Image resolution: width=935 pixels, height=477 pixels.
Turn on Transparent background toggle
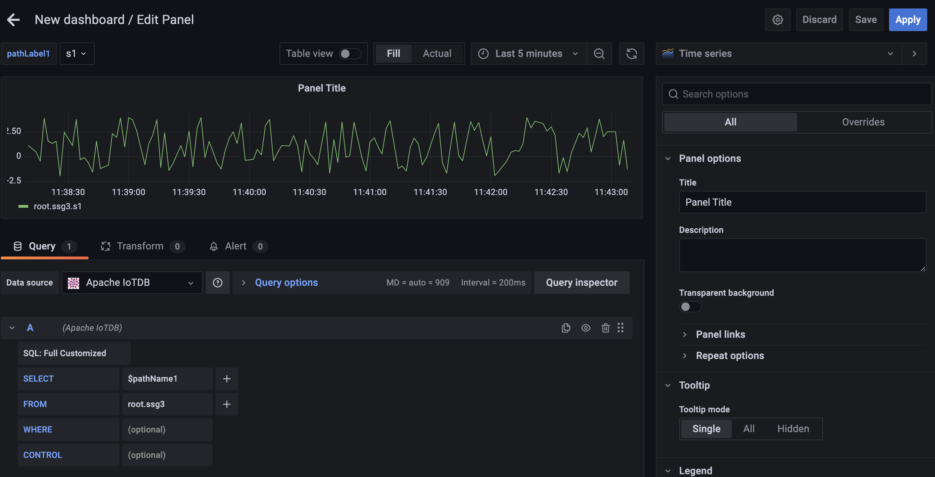(690, 307)
